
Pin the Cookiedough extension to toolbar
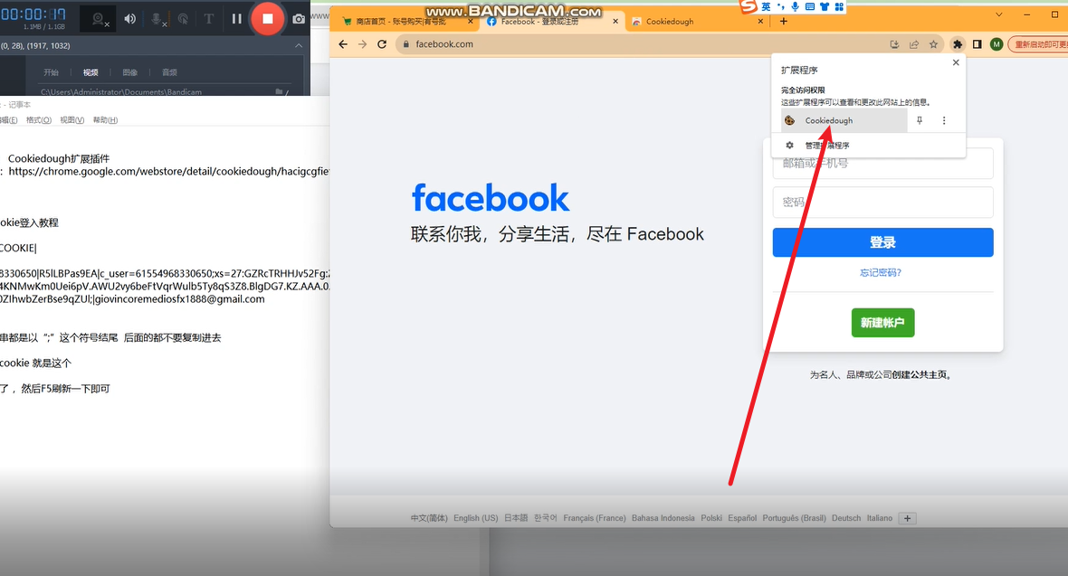[920, 120]
